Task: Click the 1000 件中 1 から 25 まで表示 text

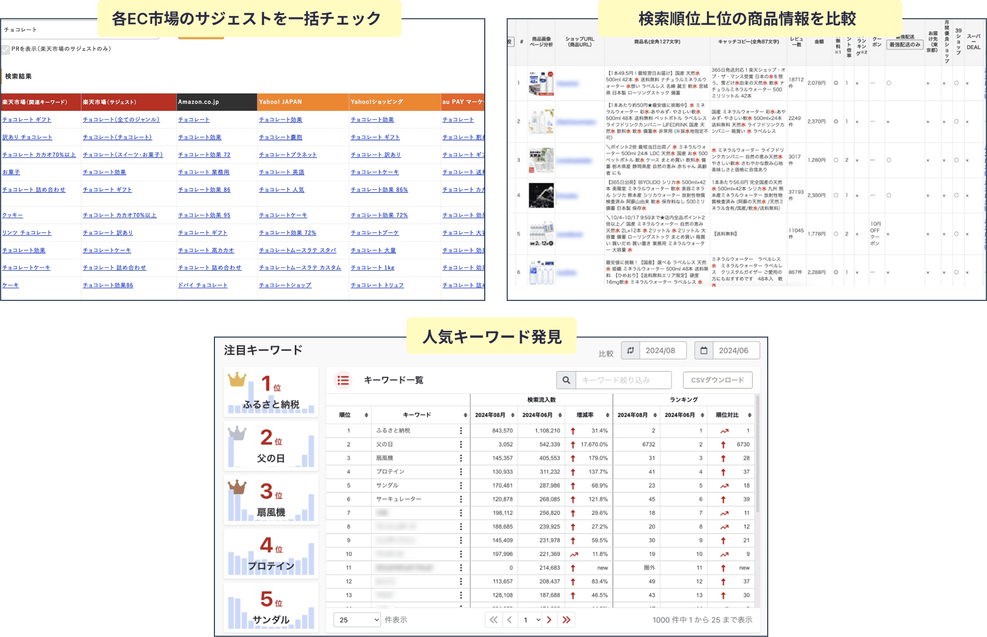Action: pyautogui.click(x=702, y=620)
